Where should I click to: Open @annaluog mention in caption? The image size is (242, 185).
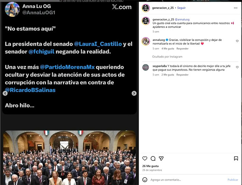tap(182, 19)
